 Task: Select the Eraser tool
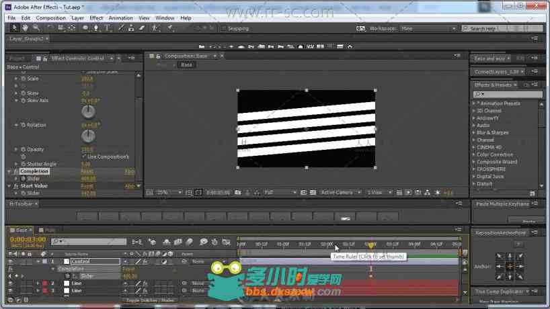pos(142,28)
